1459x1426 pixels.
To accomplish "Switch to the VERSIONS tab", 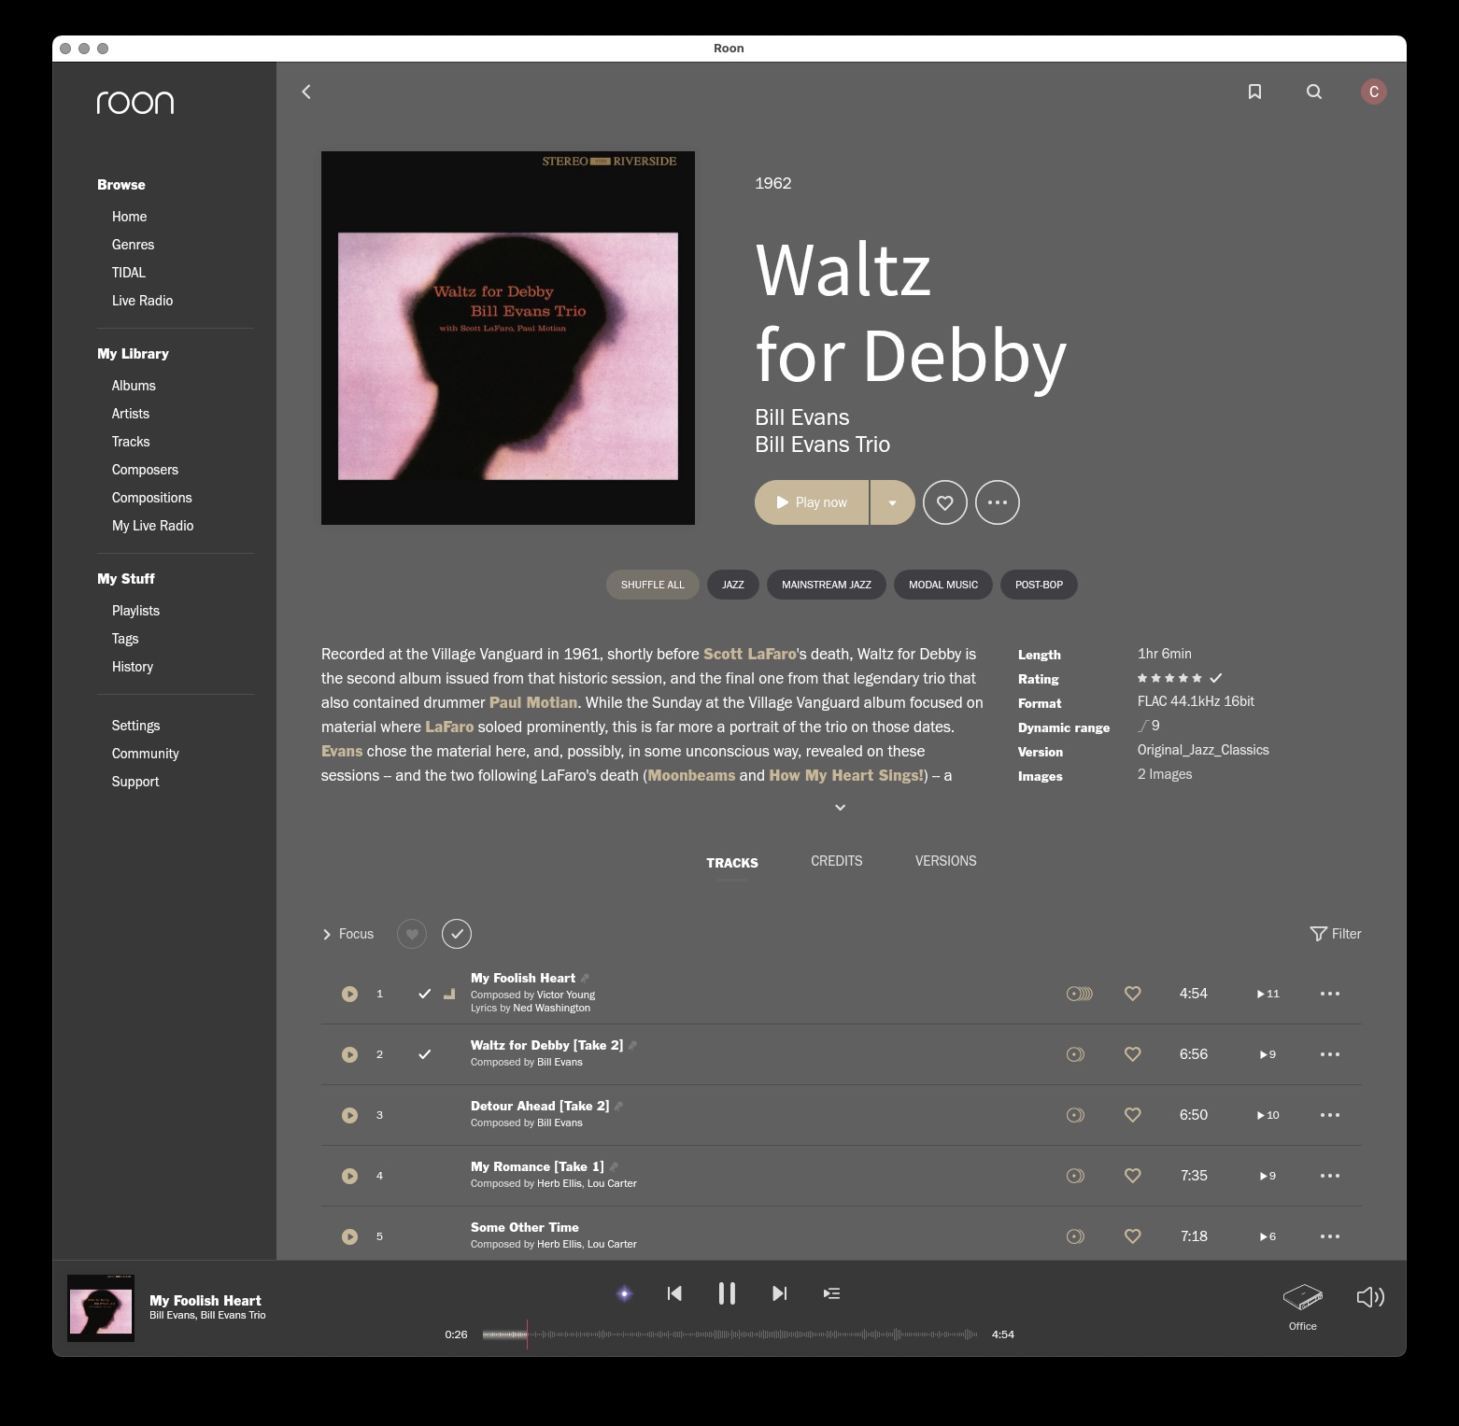I will [x=946, y=861].
